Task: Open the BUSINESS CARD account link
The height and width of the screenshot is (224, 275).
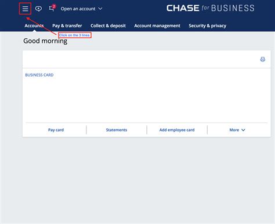Action: 39,75
